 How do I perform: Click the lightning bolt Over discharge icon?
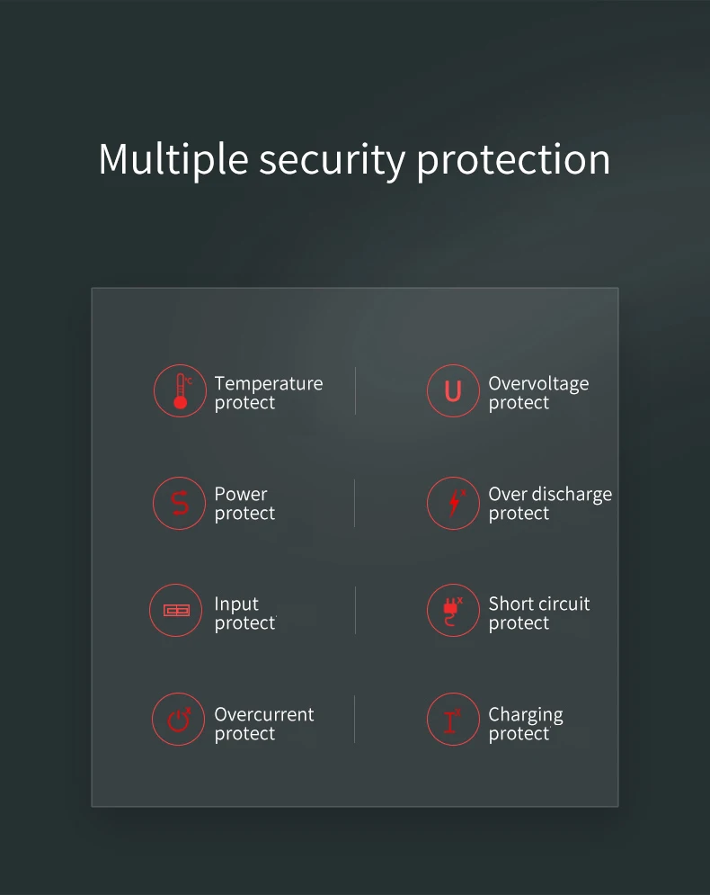[x=453, y=503]
